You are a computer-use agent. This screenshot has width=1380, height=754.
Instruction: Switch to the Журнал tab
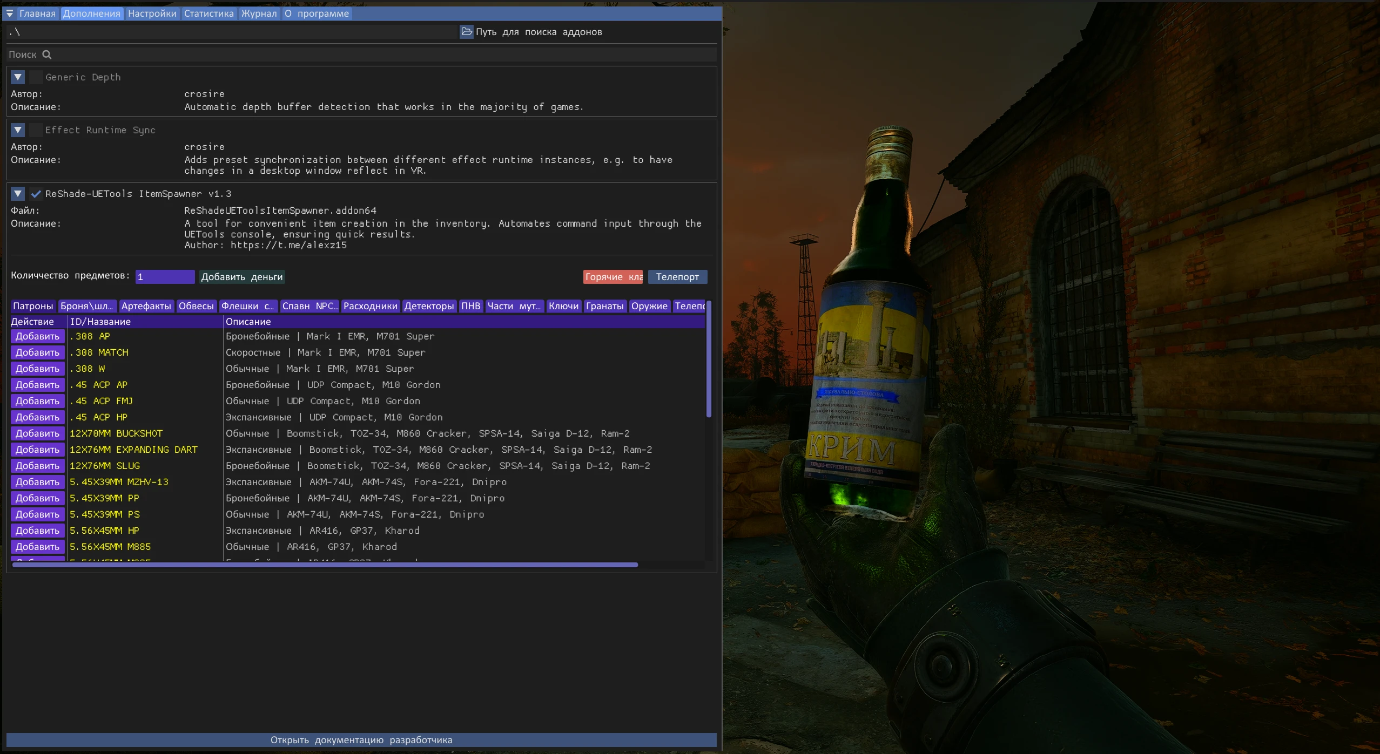coord(259,13)
